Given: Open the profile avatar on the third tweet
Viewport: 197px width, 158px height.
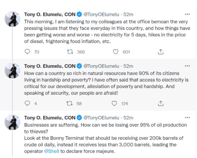Looking at the screenshot, I should coord(13,124).
